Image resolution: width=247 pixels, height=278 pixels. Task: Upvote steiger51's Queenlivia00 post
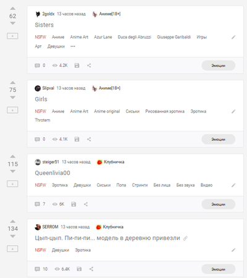(x=13, y=156)
